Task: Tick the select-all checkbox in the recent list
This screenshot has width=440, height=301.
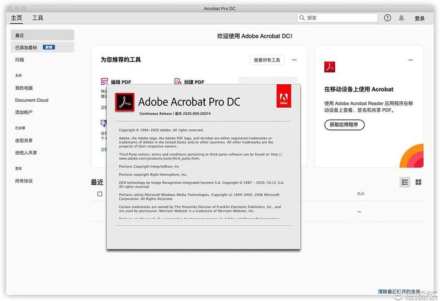Action: click(x=100, y=194)
